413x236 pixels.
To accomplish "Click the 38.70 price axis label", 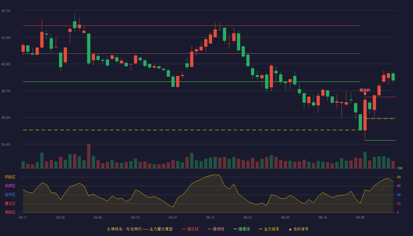I will (6, 91).
